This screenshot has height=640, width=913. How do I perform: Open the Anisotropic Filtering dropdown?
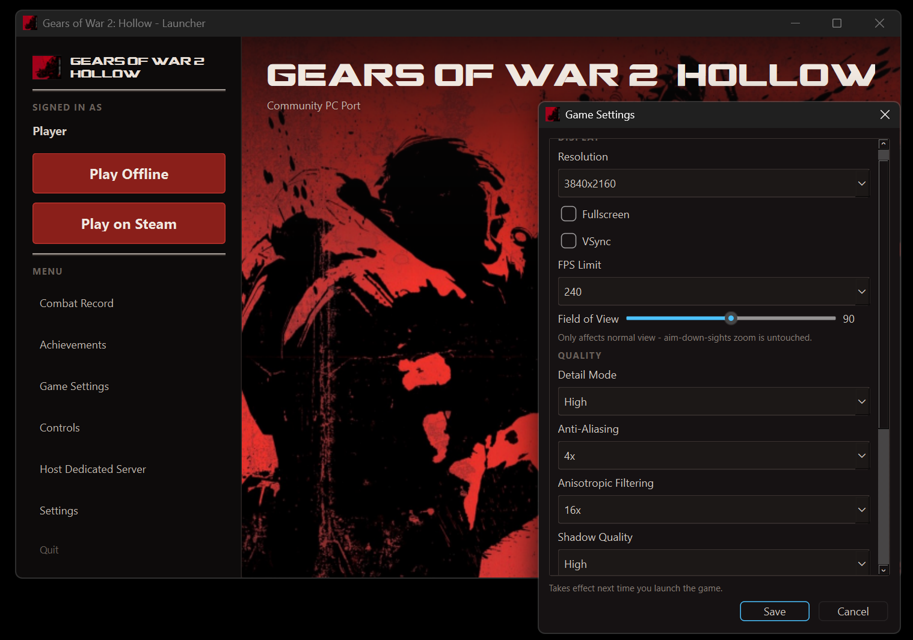tap(714, 510)
